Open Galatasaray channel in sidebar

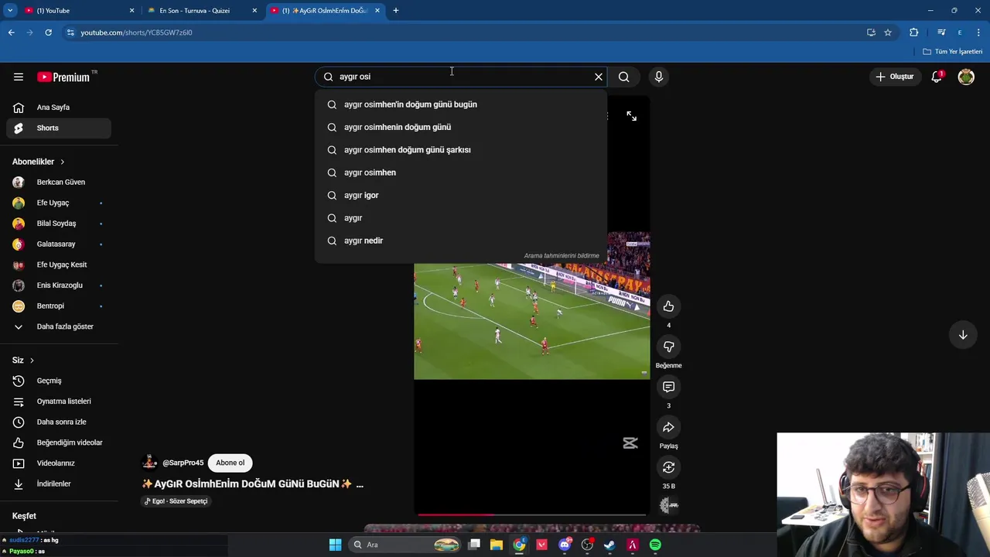coord(59,244)
